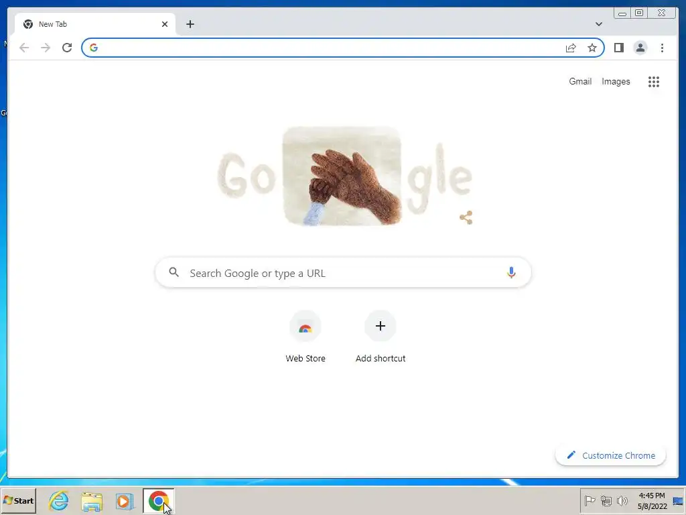Open the Windows Start menu
The height and width of the screenshot is (515, 686).
click(x=18, y=500)
